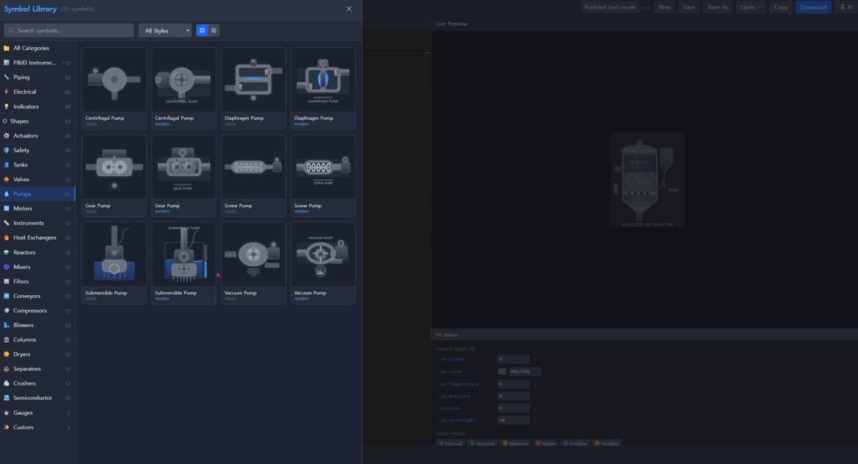Image resolution: width=858 pixels, height=464 pixels.
Task: Click the Save As button
Action: tap(717, 7)
